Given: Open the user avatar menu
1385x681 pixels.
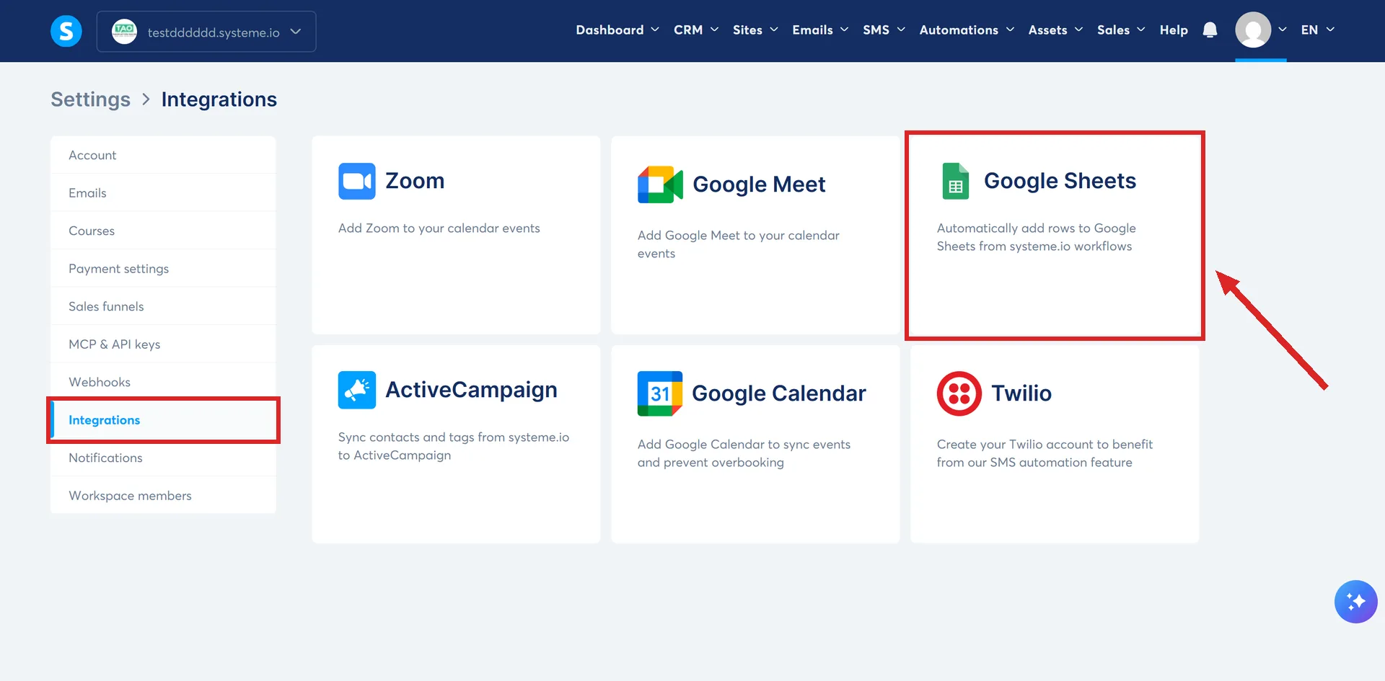Looking at the screenshot, I should coord(1253,30).
